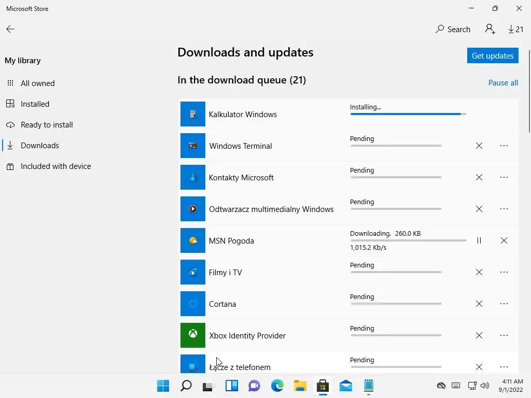Cancel Odtwarzacz multimedialny Windows download
The image size is (531, 398).
click(x=479, y=209)
